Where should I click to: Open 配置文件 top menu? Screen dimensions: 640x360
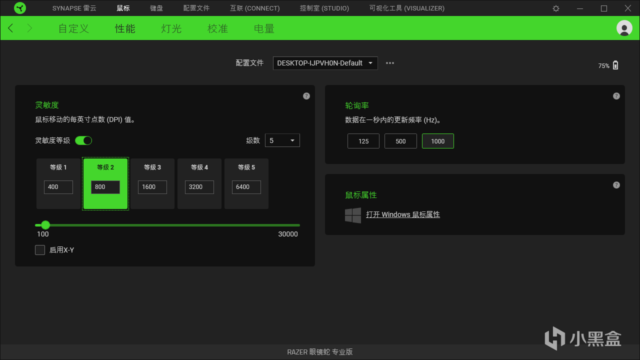pos(196,8)
